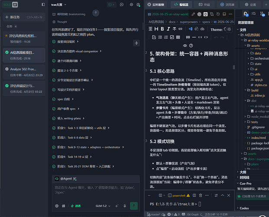Toggle the theme sun light switch
Viewport: 269px width, 217px height.
point(229,29)
